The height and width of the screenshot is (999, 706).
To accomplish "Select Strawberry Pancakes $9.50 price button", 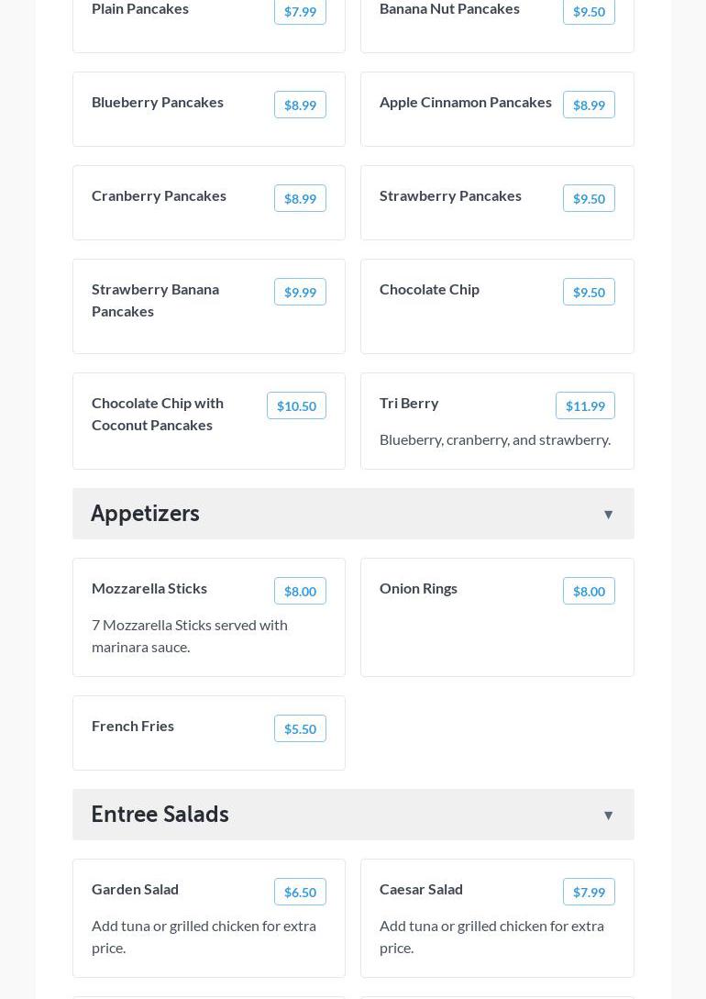I will pos(589,199).
